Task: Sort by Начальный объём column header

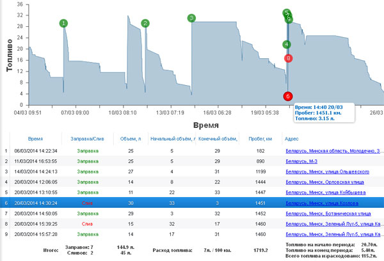Action: (170, 138)
